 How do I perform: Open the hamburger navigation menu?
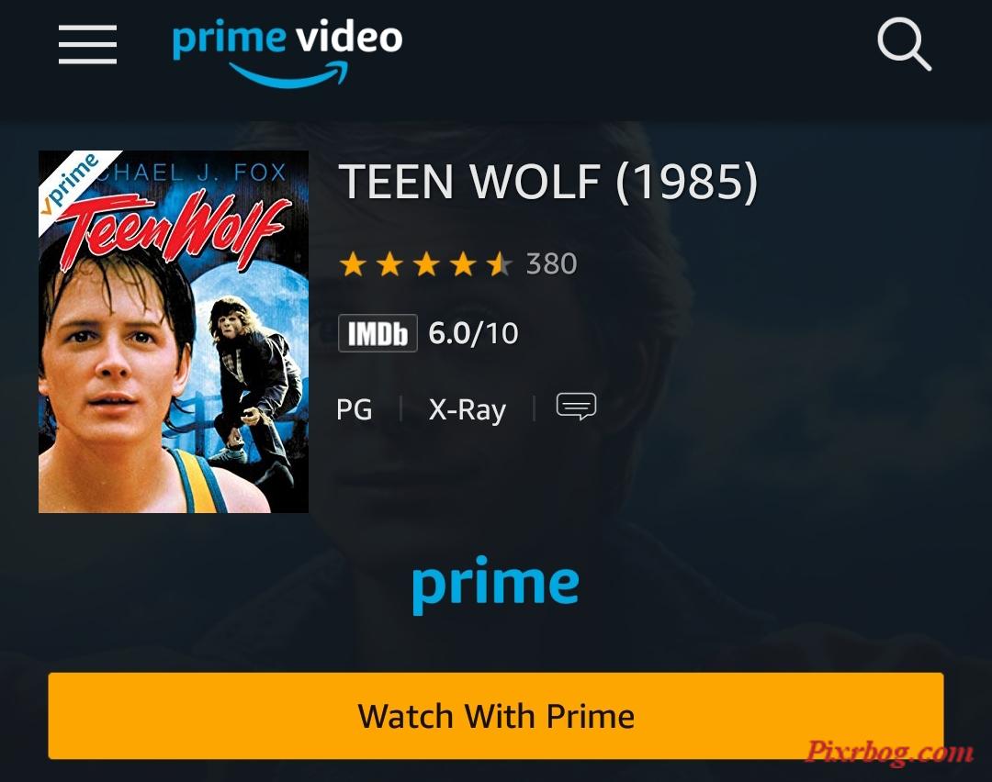[x=87, y=44]
